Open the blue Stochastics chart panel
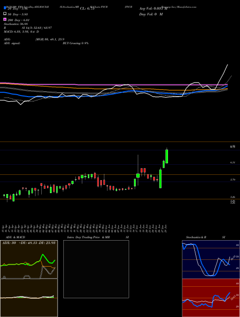This screenshot has height=317, width=240. click(211, 259)
